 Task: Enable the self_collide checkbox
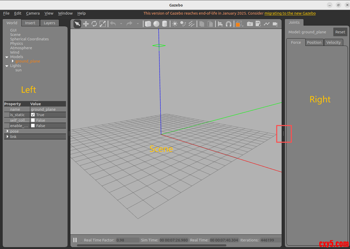33,120
